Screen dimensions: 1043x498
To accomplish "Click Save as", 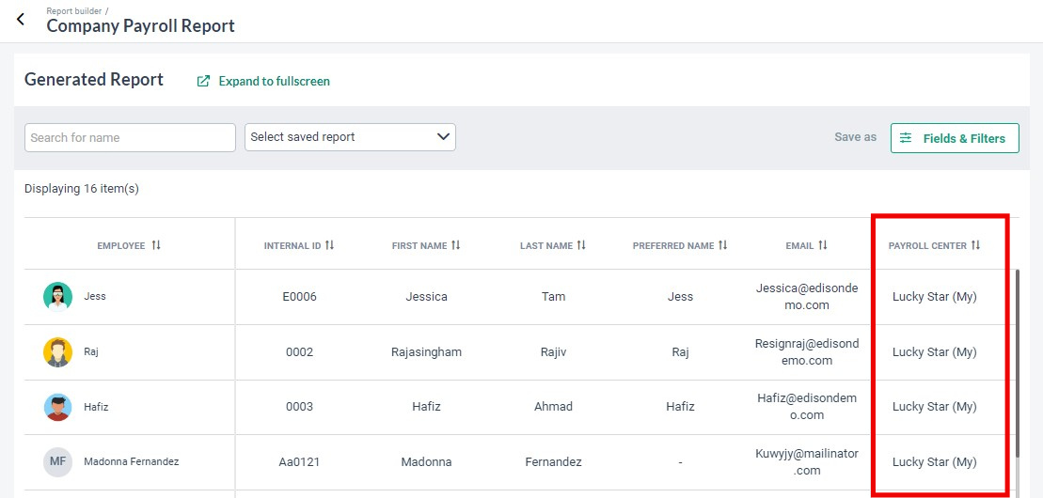I will (x=856, y=137).
